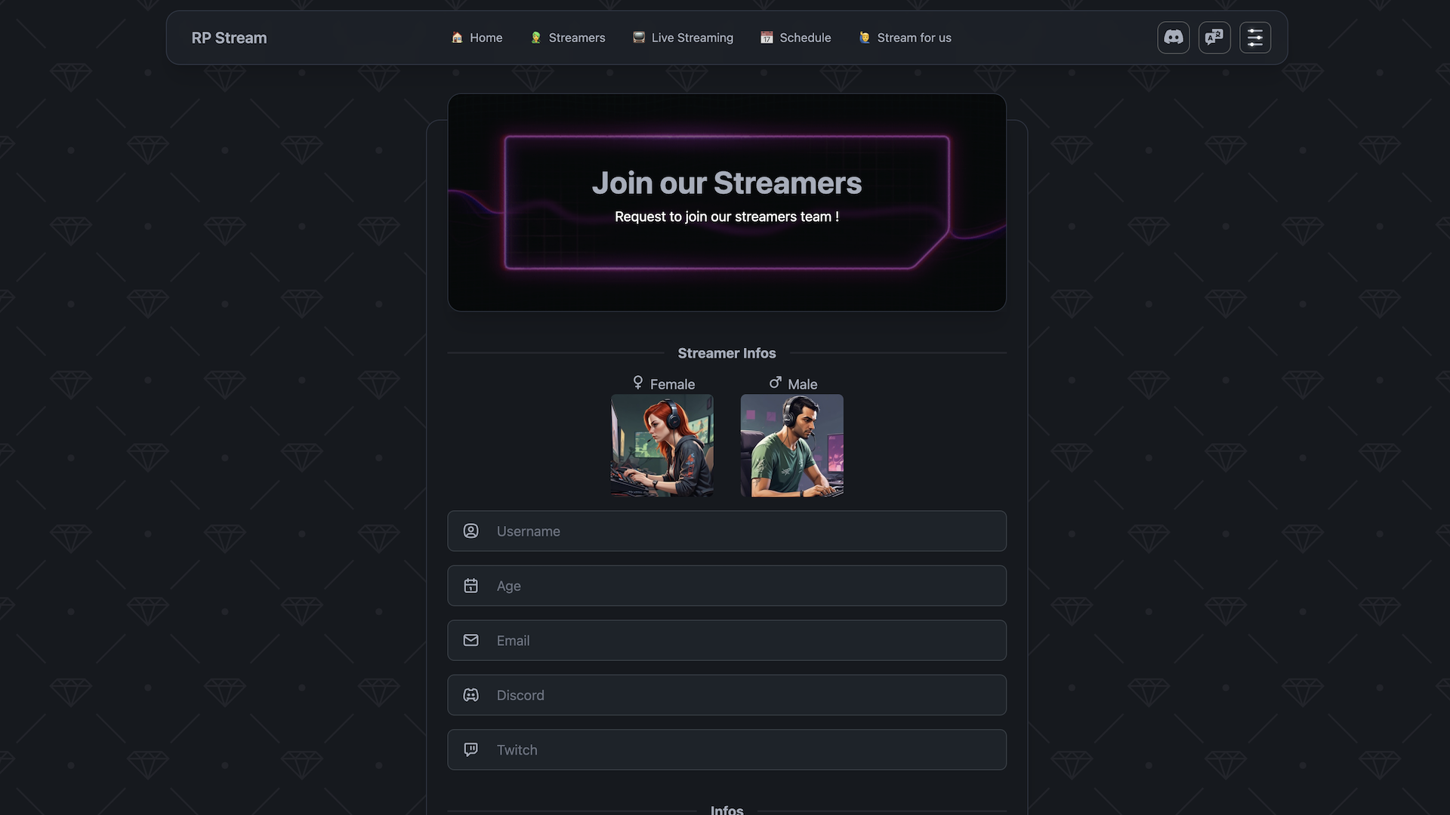Choose the red-haired female streamer avatar

click(x=662, y=445)
